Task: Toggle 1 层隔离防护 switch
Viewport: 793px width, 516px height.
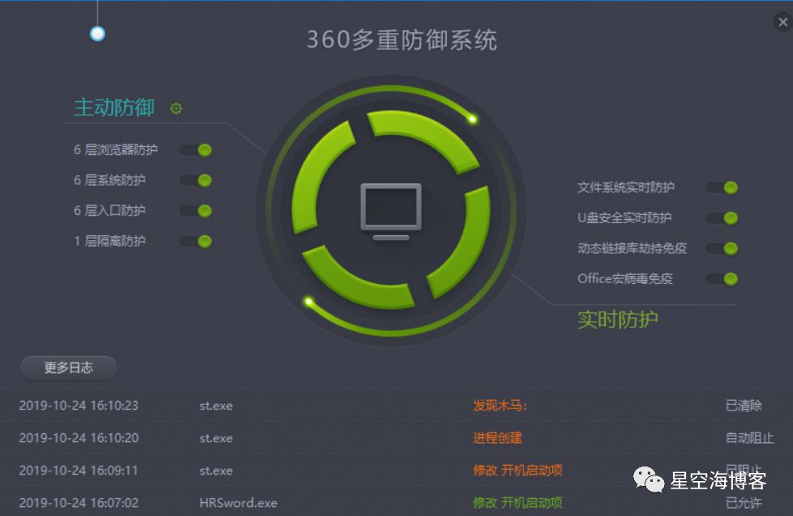Action: 196,241
